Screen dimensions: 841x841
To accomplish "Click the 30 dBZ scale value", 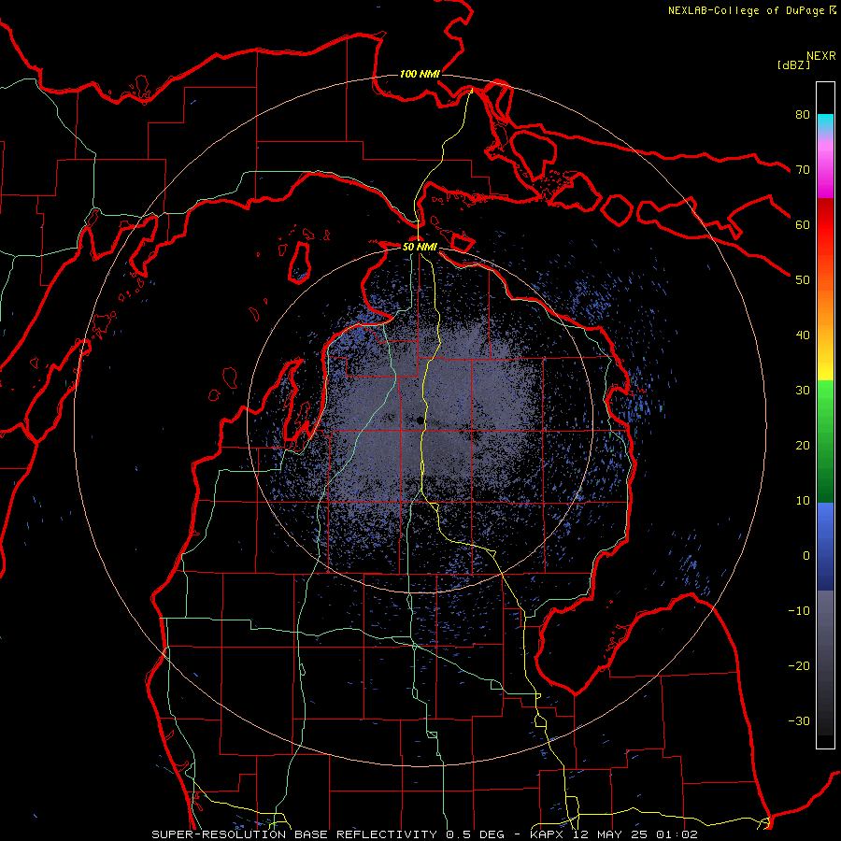I will 803,391.
